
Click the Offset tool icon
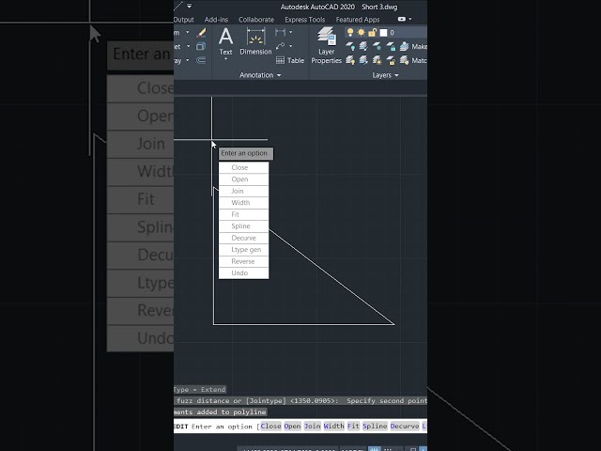coord(201,60)
